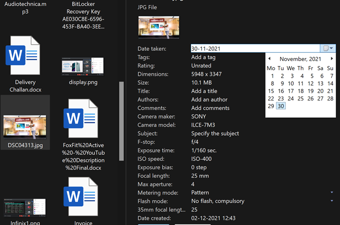Select the FoxFit Active YouTube Description docx icon
The height and width of the screenshot is (225, 340).
click(81, 118)
